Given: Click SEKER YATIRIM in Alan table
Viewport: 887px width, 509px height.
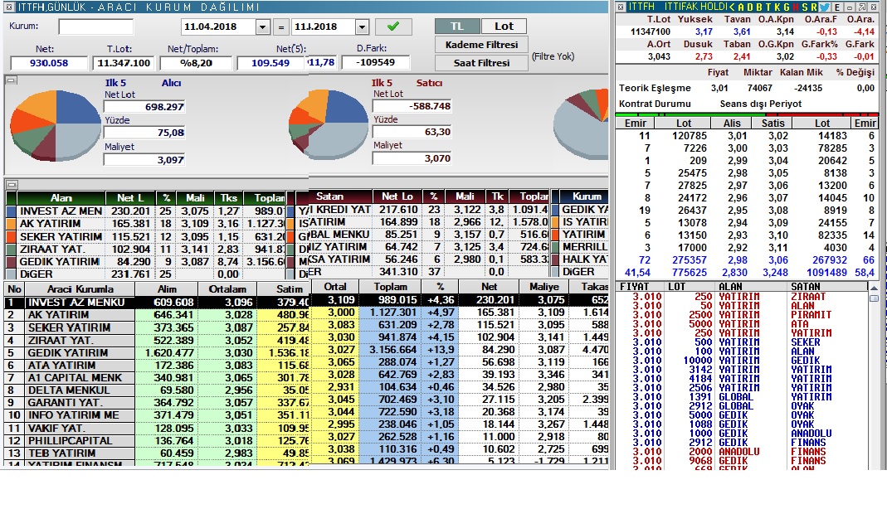Looking at the screenshot, I should [61, 237].
